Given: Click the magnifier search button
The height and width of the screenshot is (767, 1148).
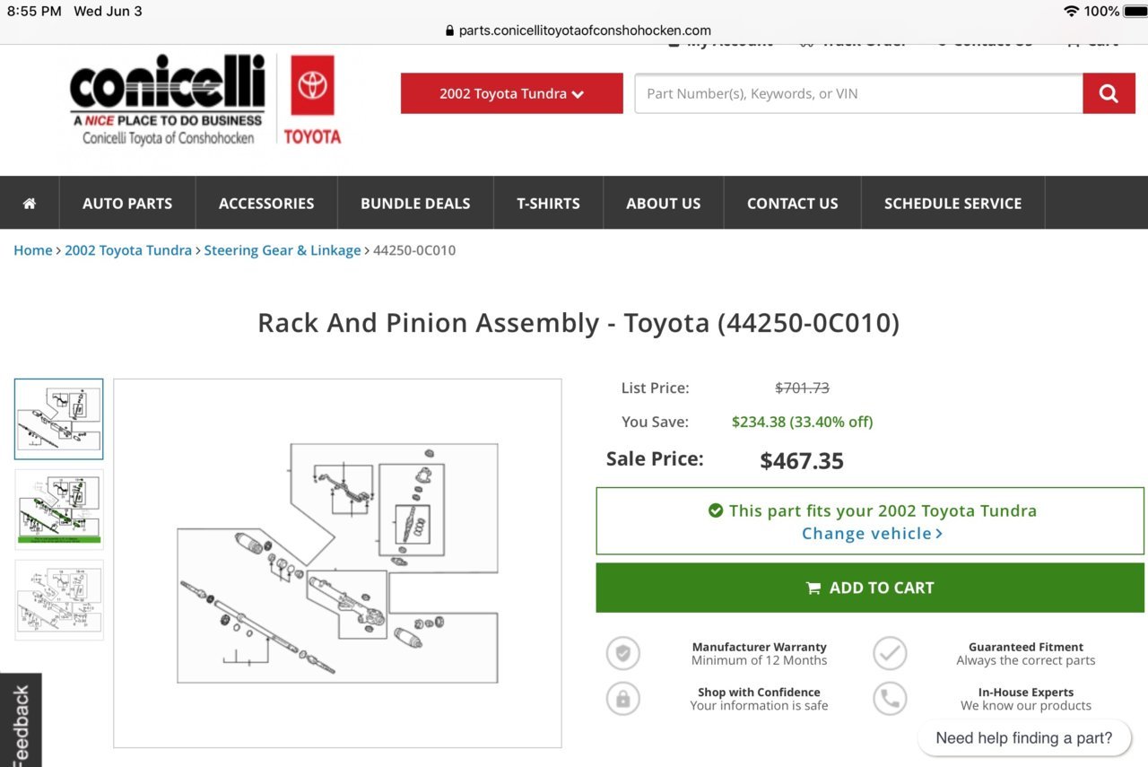Looking at the screenshot, I should pyautogui.click(x=1109, y=93).
